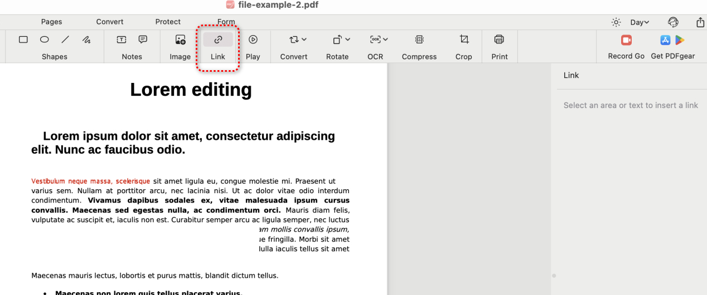Switch to the Protect tab
The width and height of the screenshot is (707, 295).
pyautogui.click(x=168, y=22)
